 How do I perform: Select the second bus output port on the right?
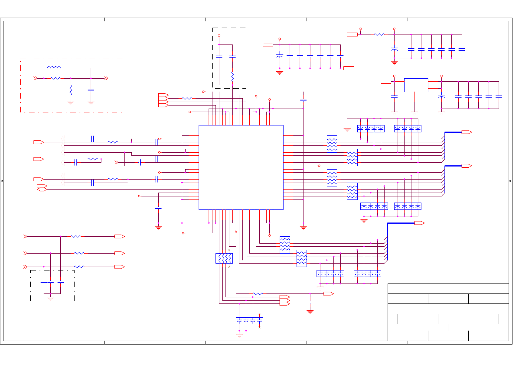[467, 166]
